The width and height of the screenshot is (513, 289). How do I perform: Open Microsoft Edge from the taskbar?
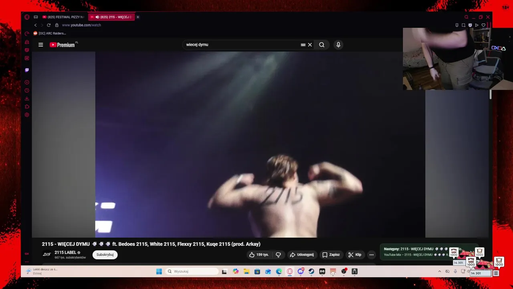tap(279, 271)
